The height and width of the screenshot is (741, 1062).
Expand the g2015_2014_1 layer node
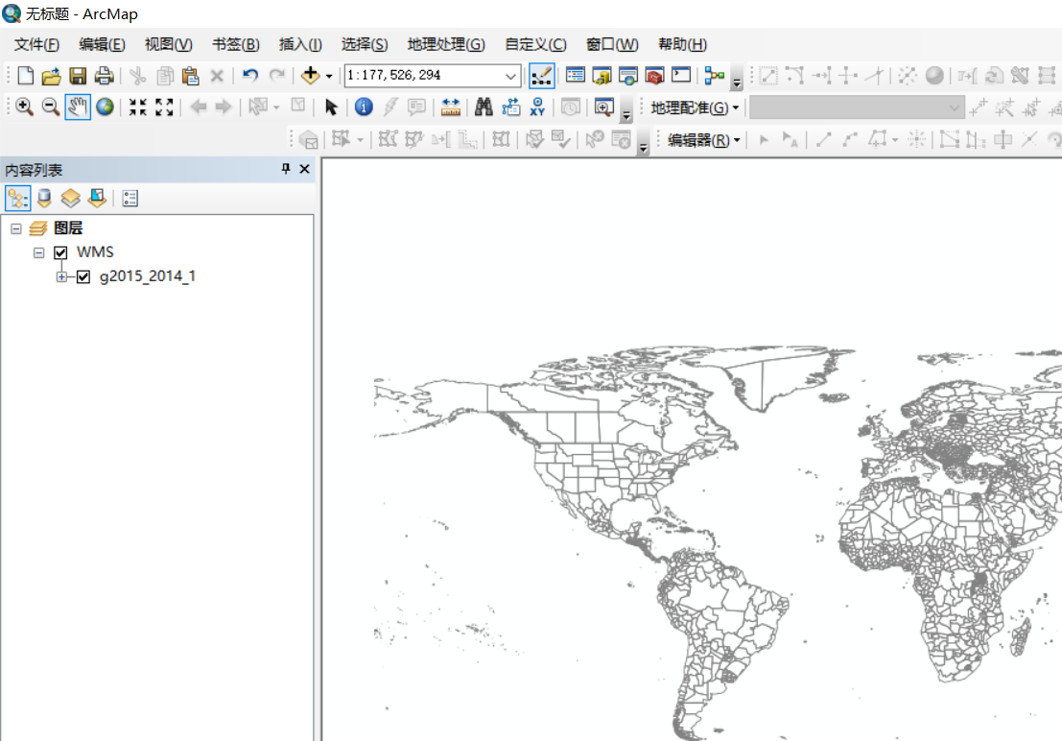61,276
